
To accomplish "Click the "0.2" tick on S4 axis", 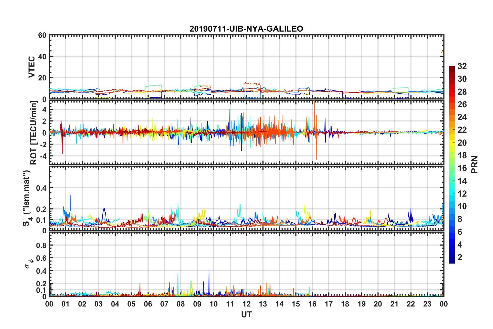I will [41, 209].
